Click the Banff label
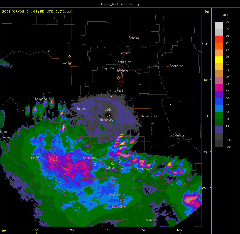This screenshot has height=234, width=240. pos(35,158)
